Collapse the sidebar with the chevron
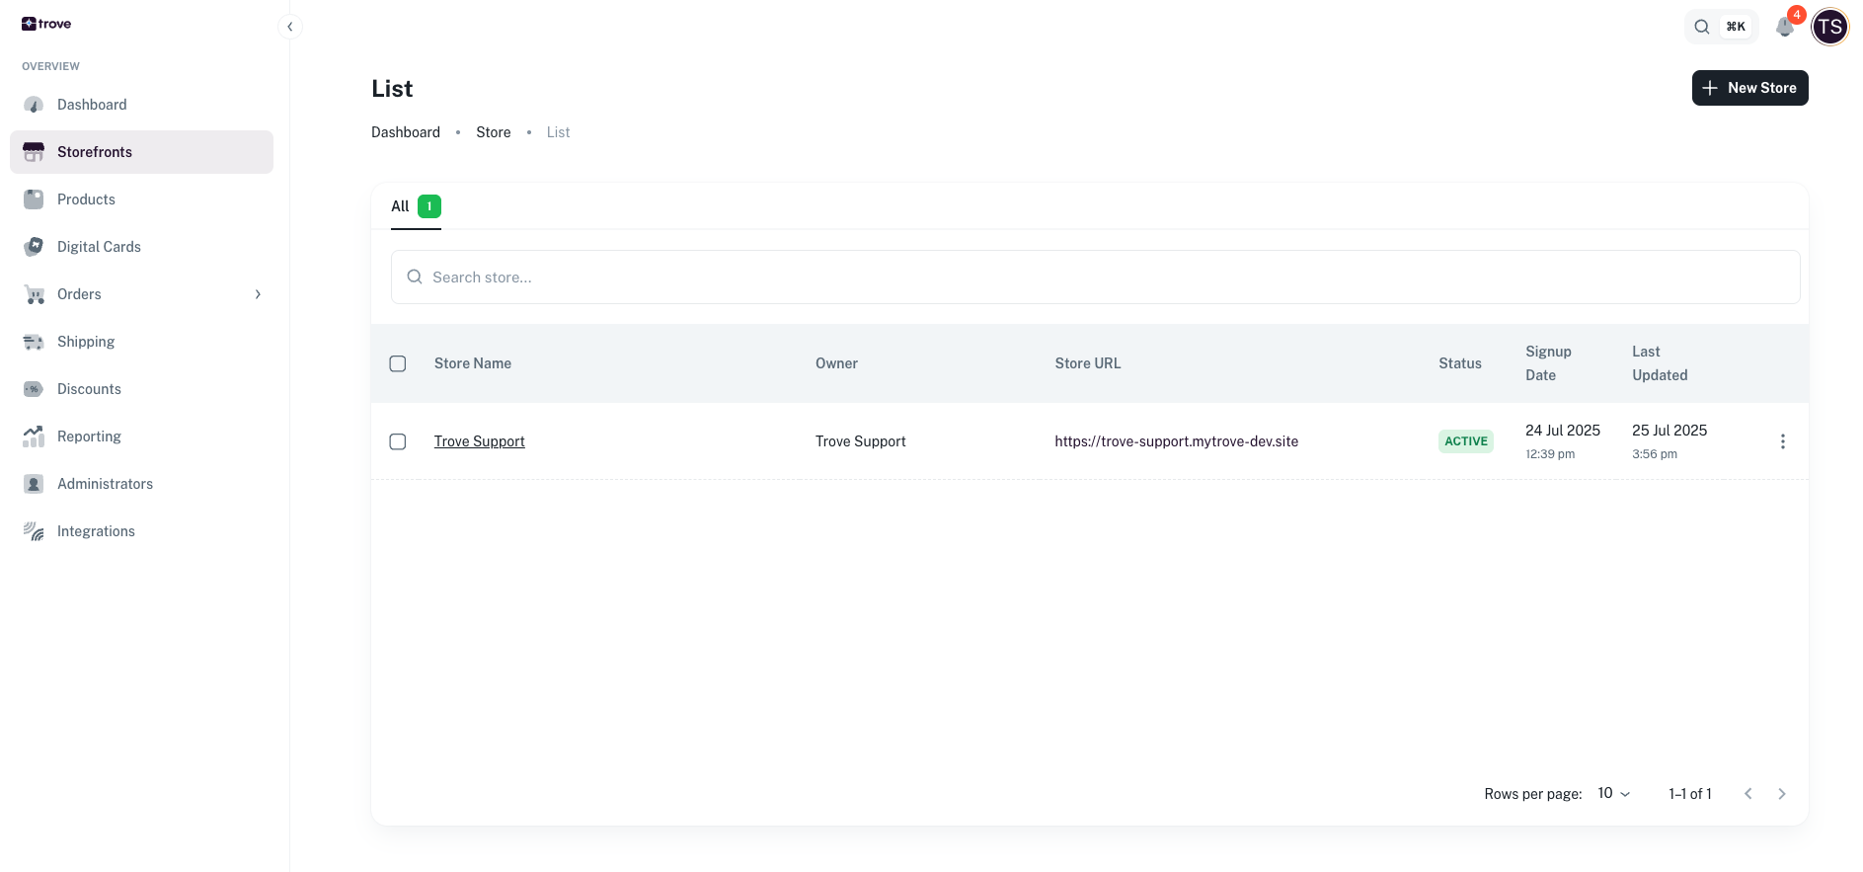This screenshot has width=1863, height=872. pos(289,27)
